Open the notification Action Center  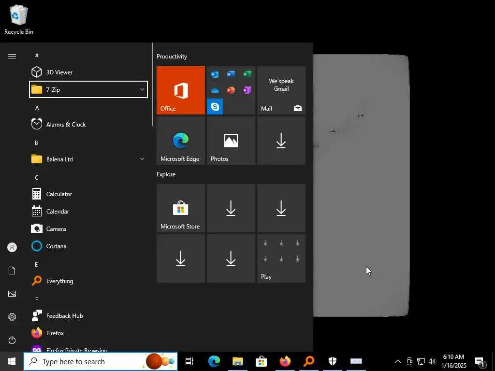pos(480,361)
